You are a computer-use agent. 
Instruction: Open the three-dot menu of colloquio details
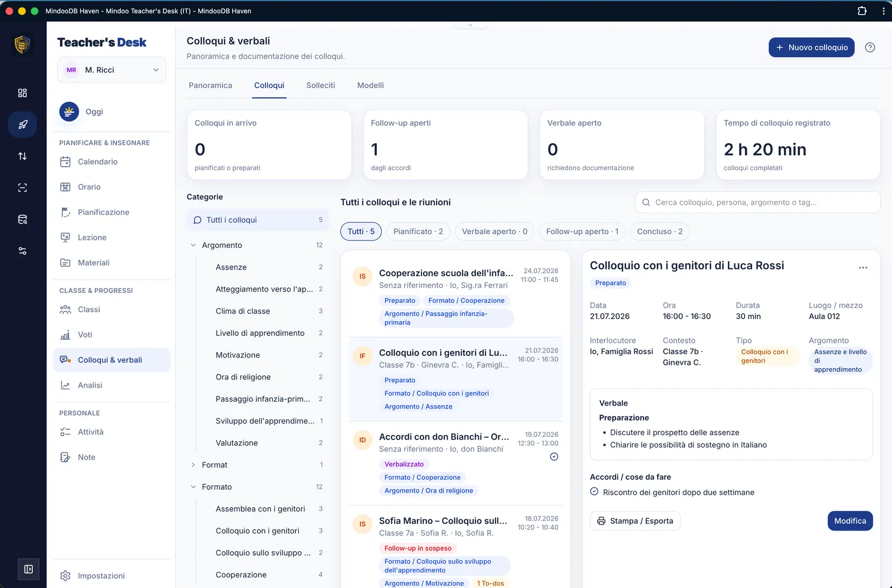pos(863,268)
